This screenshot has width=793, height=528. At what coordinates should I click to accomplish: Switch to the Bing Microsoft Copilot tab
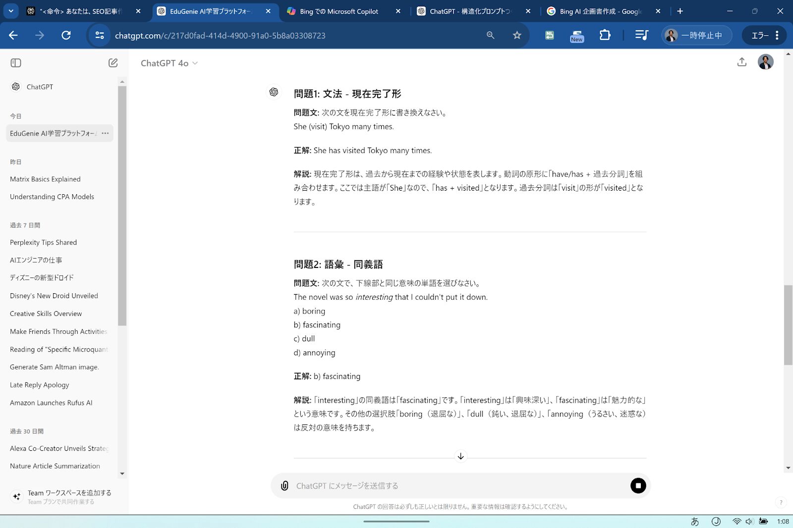pos(339,11)
